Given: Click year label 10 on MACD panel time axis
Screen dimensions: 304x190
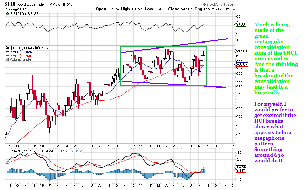Looking at the screenshot, I should [42, 185].
